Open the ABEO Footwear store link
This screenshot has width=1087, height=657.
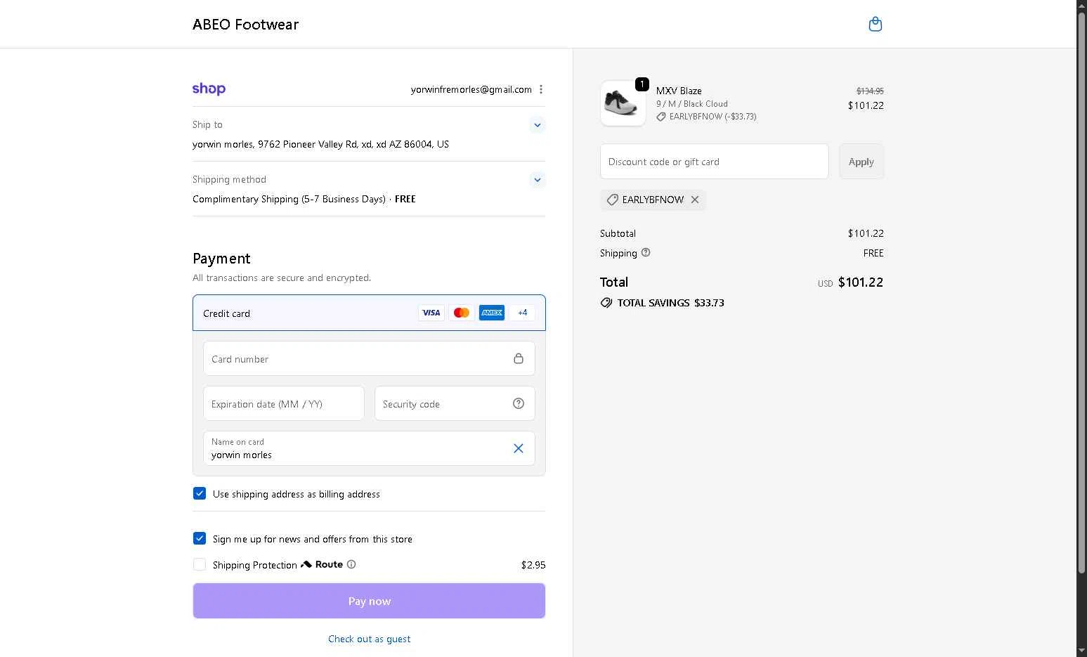click(x=245, y=25)
